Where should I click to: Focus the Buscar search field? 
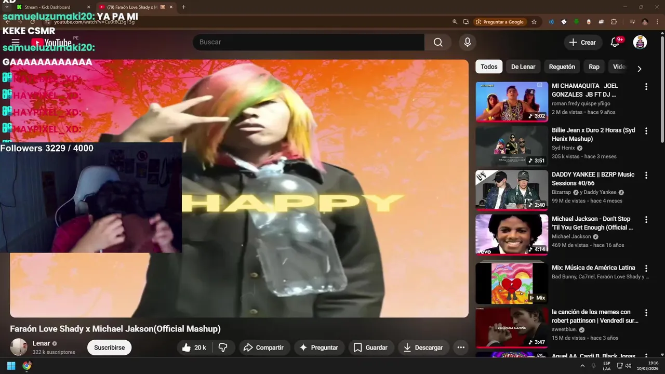308,42
